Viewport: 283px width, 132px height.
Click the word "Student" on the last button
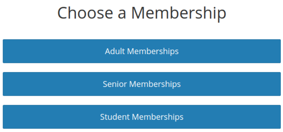[115, 117]
